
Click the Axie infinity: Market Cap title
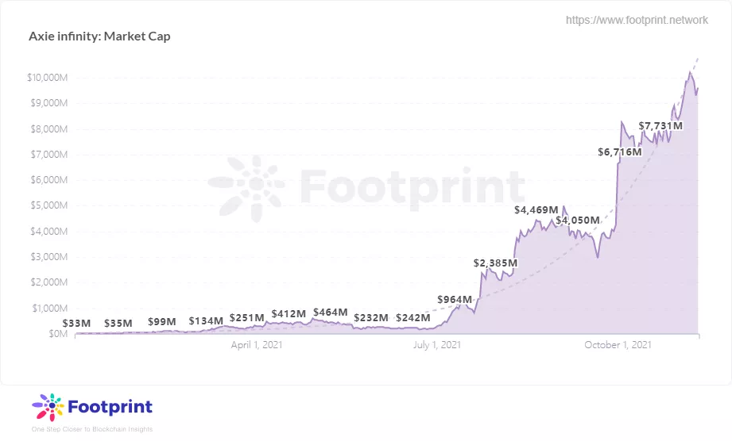click(99, 36)
